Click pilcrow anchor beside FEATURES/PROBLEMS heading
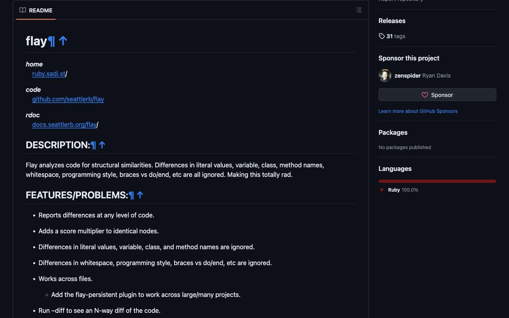 pyautogui.click(x=131, y=195)
